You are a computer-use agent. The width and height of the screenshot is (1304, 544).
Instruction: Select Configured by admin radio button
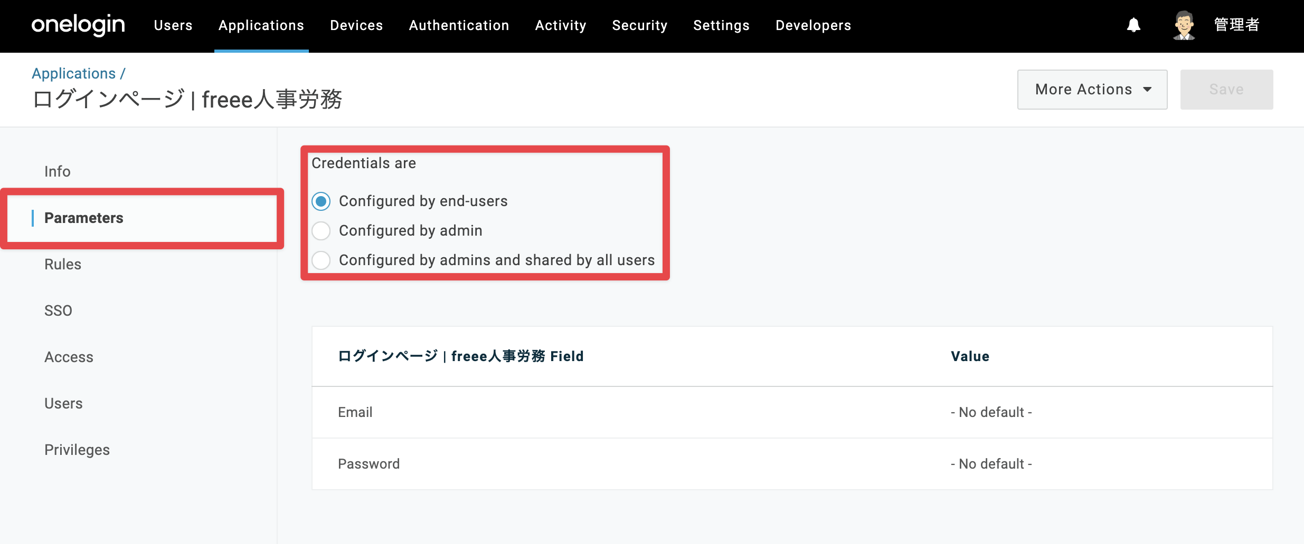coord(321,231)
